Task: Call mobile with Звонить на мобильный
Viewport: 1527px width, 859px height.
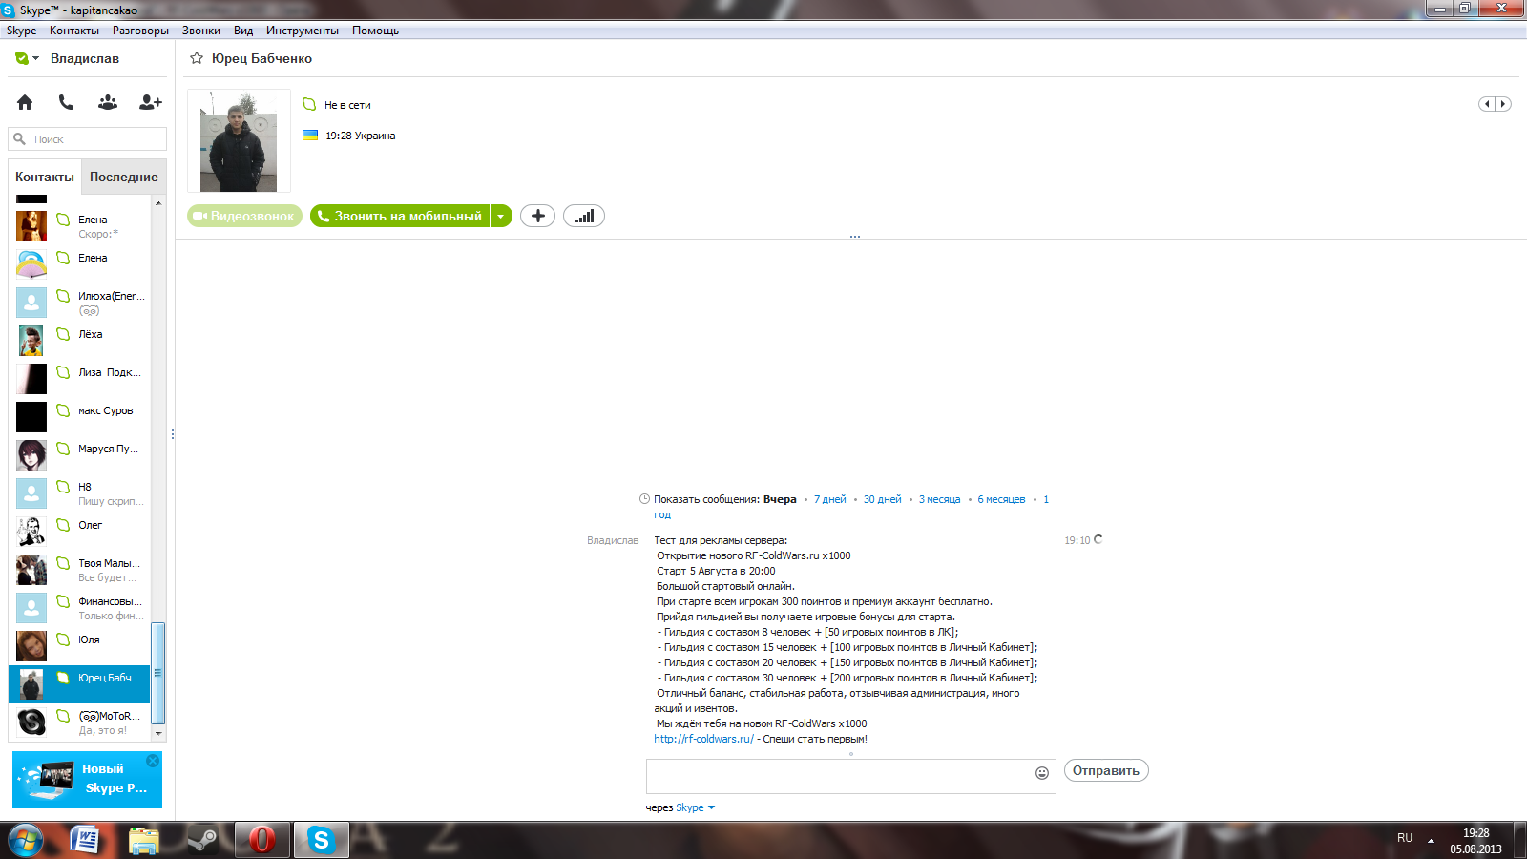Action: pos(400,216)
